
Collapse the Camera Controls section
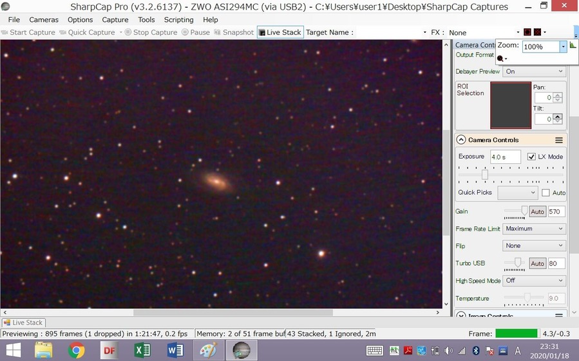pos(461,140)
